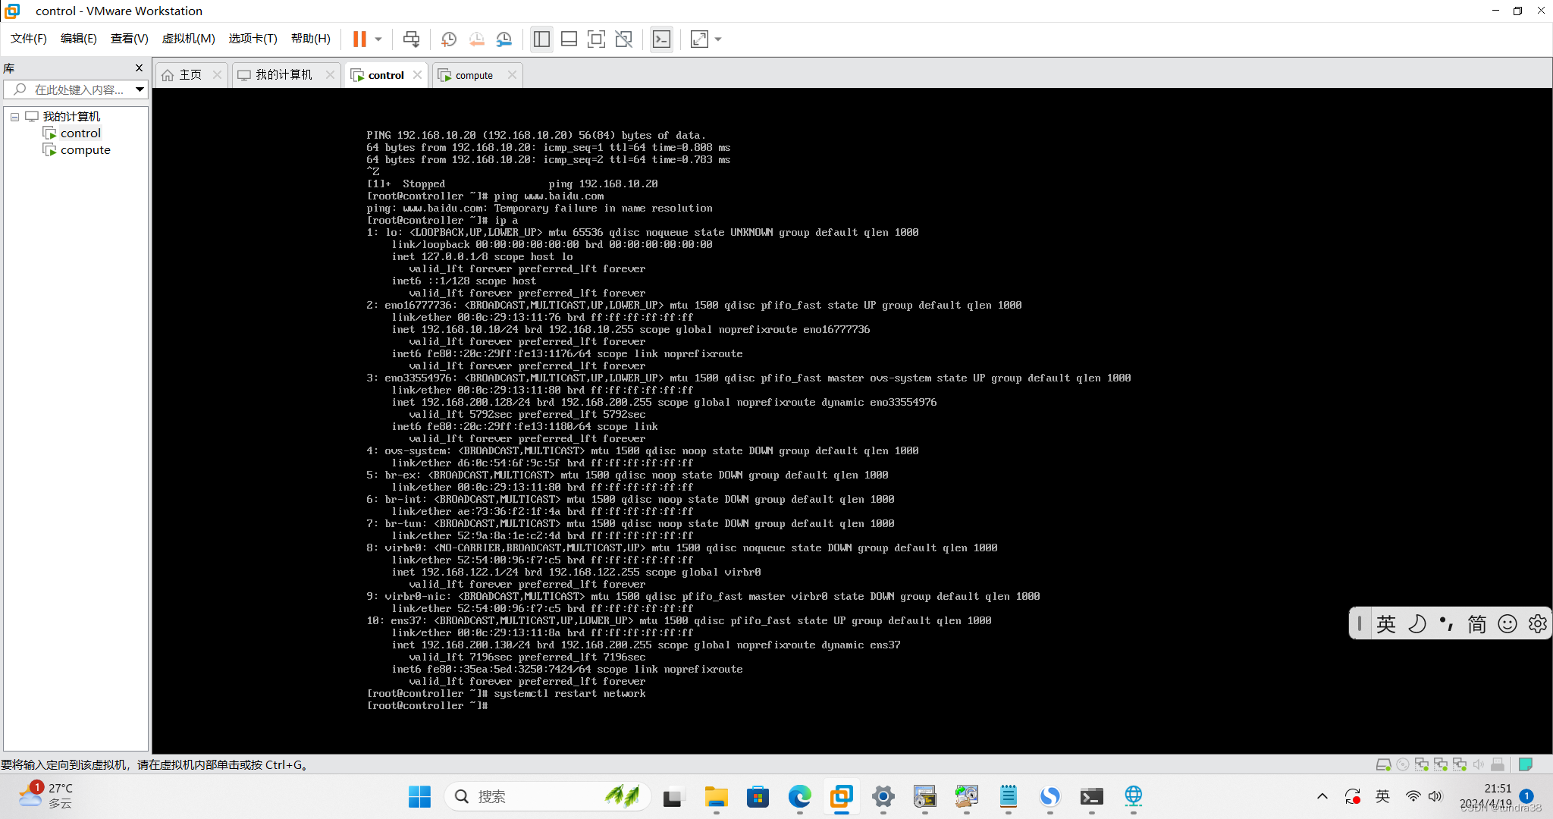1553x819 pixels.
Task: Click the third network adapter status icon
Action: click(x=1460, y=764)
